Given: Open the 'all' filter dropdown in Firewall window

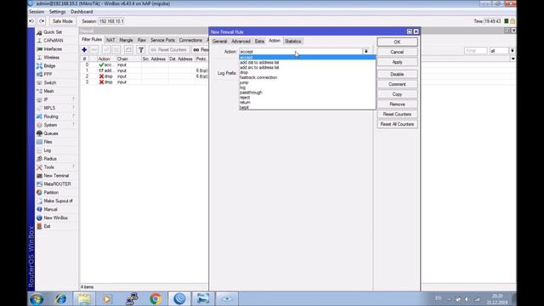Looking at the screenshot, I should [x=512, y=51].
